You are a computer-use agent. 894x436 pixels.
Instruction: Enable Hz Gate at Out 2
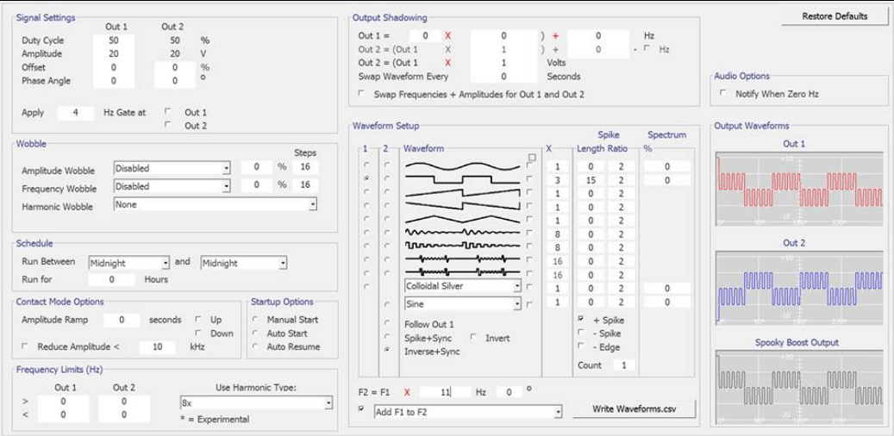[x=168, y=126]
